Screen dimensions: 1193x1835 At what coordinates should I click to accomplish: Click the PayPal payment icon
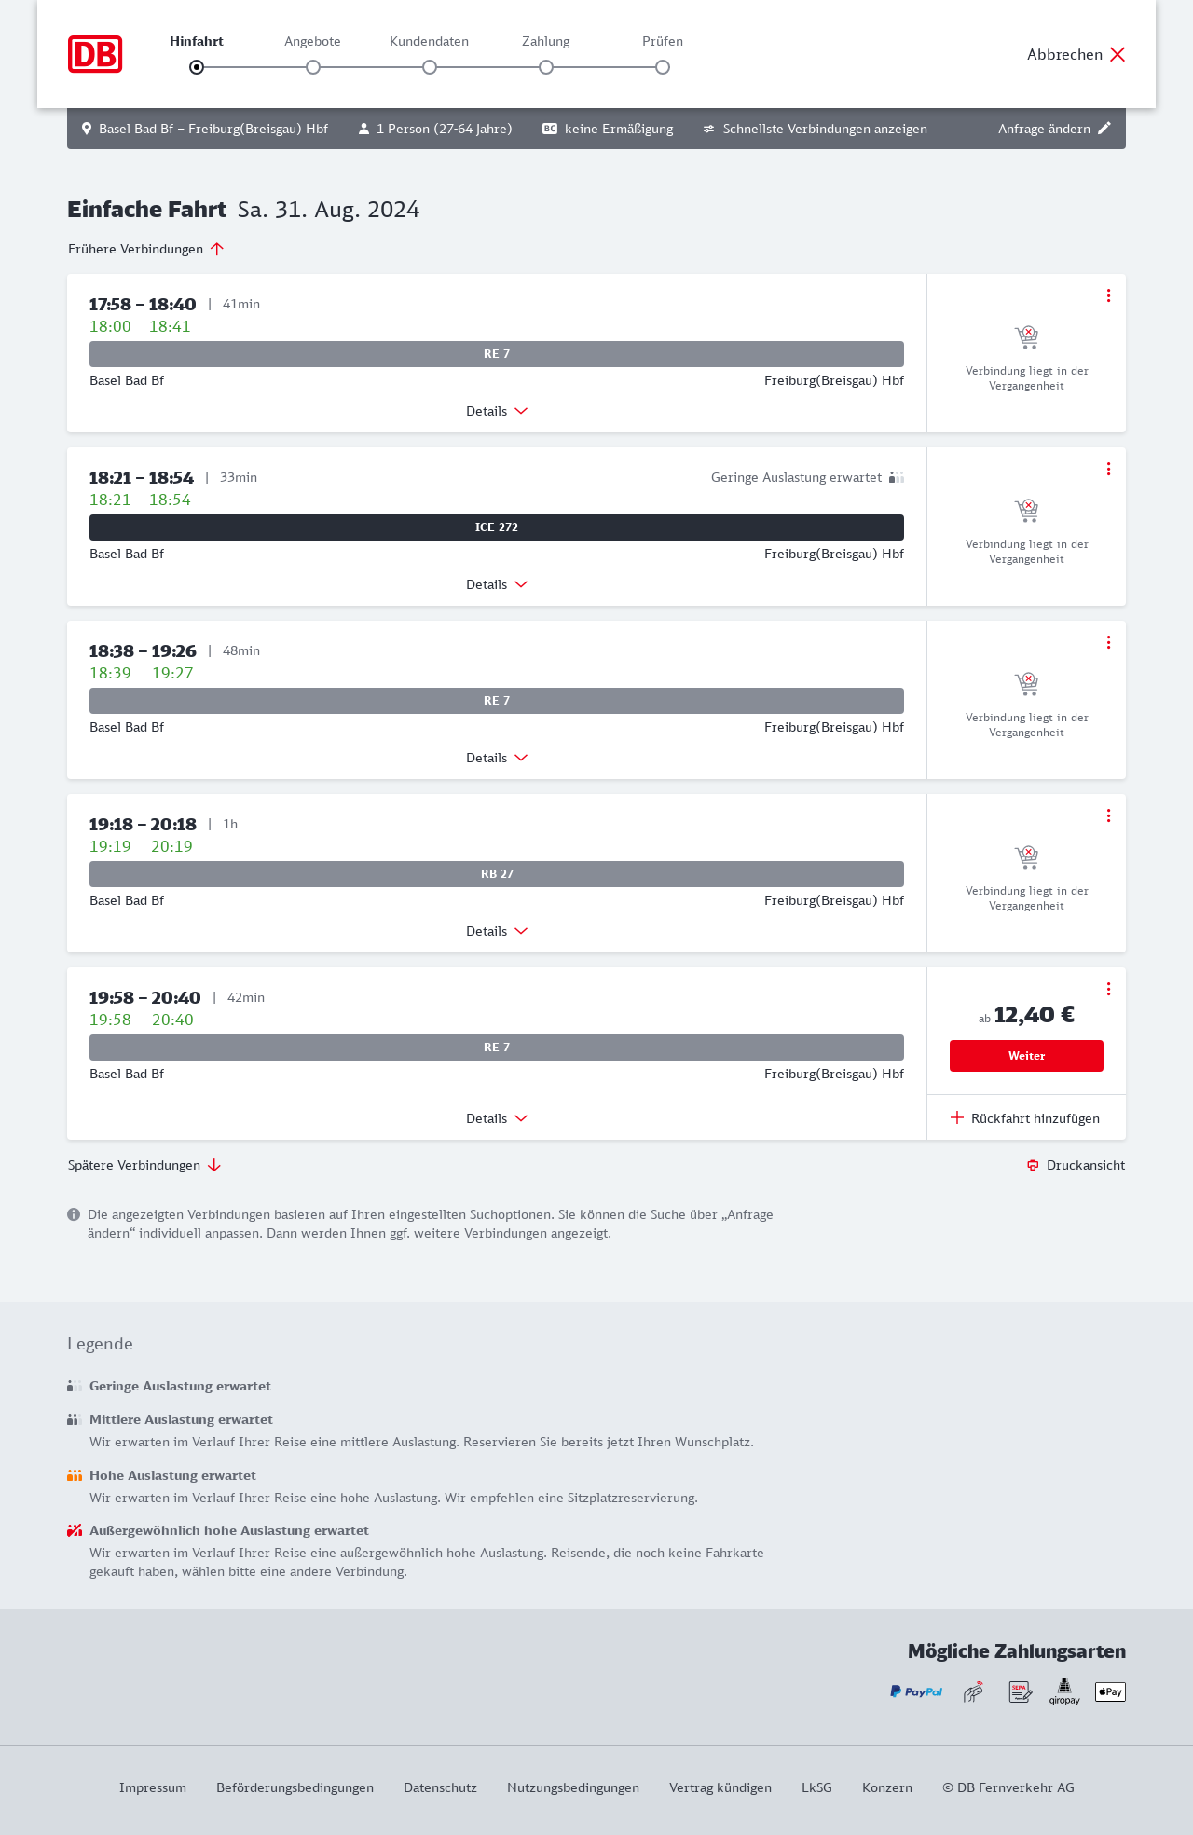pyautogui.click(x=916, y=1691)
